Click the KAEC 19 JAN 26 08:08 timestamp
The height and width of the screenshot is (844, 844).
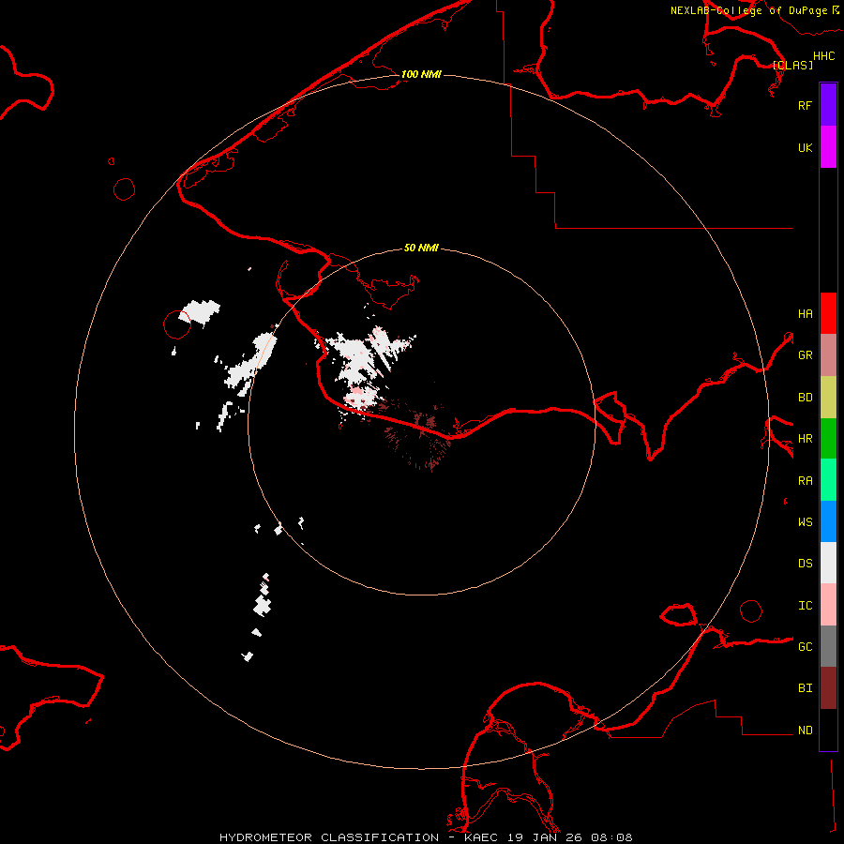548,837
